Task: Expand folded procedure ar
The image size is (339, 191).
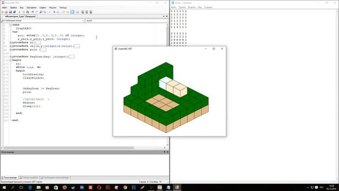Action: click(11, 42)
